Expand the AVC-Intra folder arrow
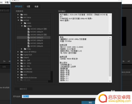 18,17
